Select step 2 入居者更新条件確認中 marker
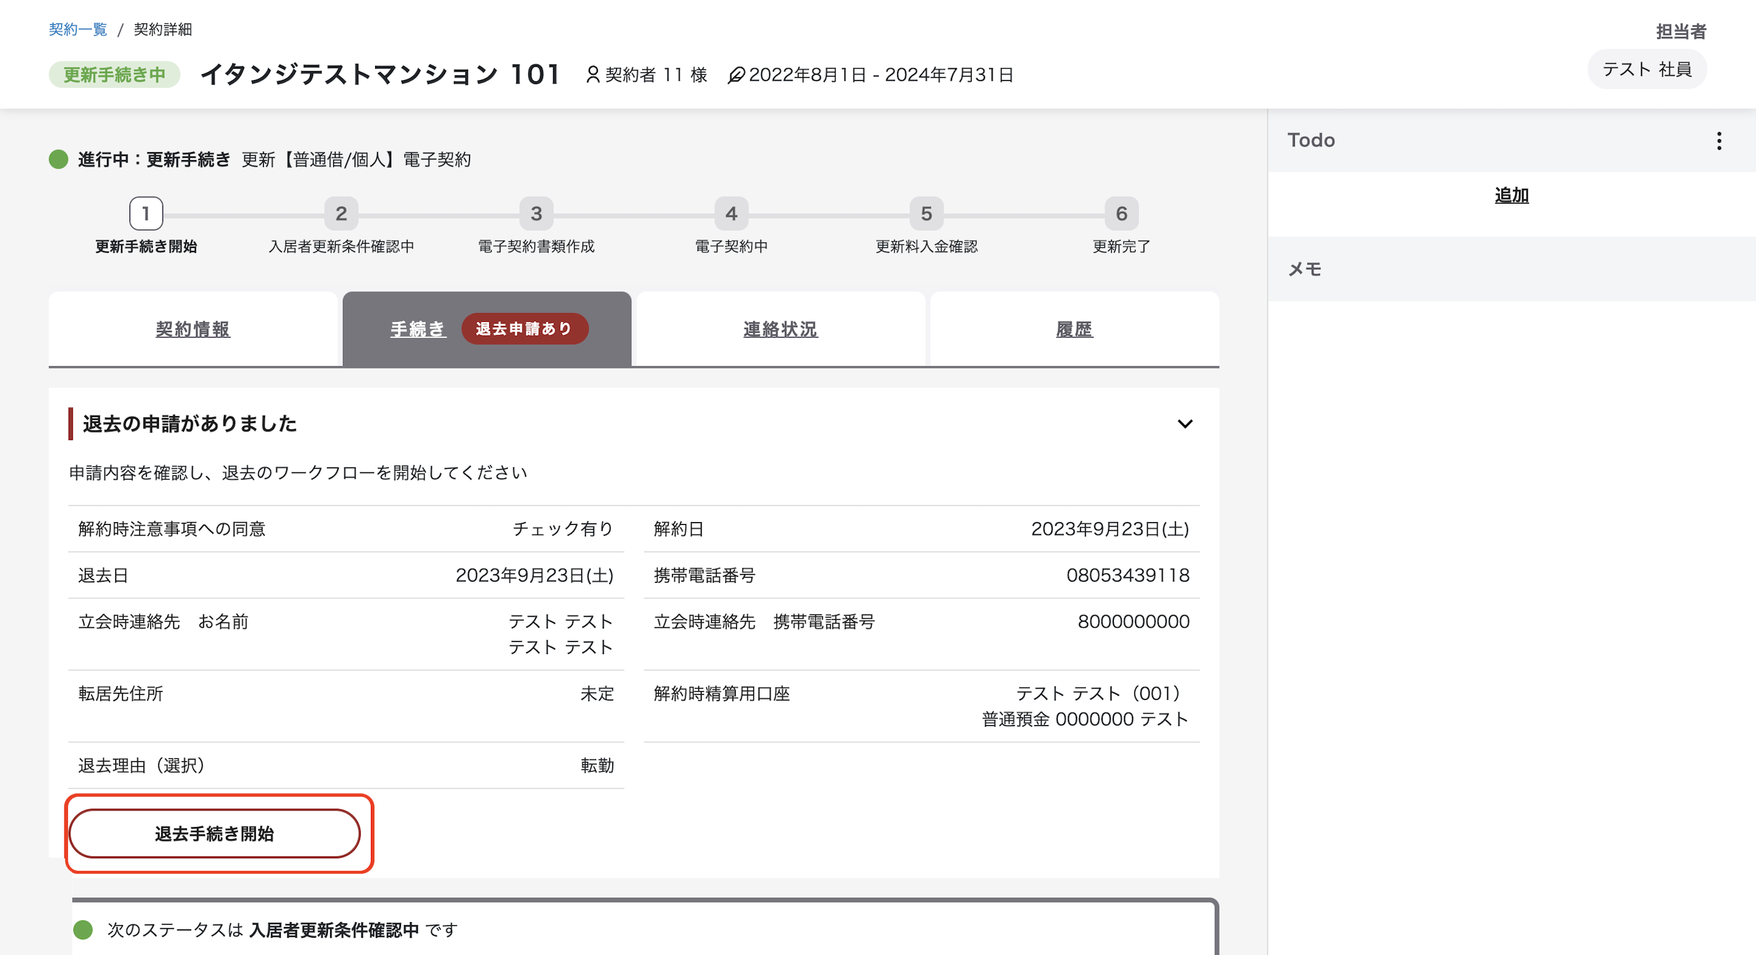This screenshot has width=1756, height=955. [x=341, y=213]
